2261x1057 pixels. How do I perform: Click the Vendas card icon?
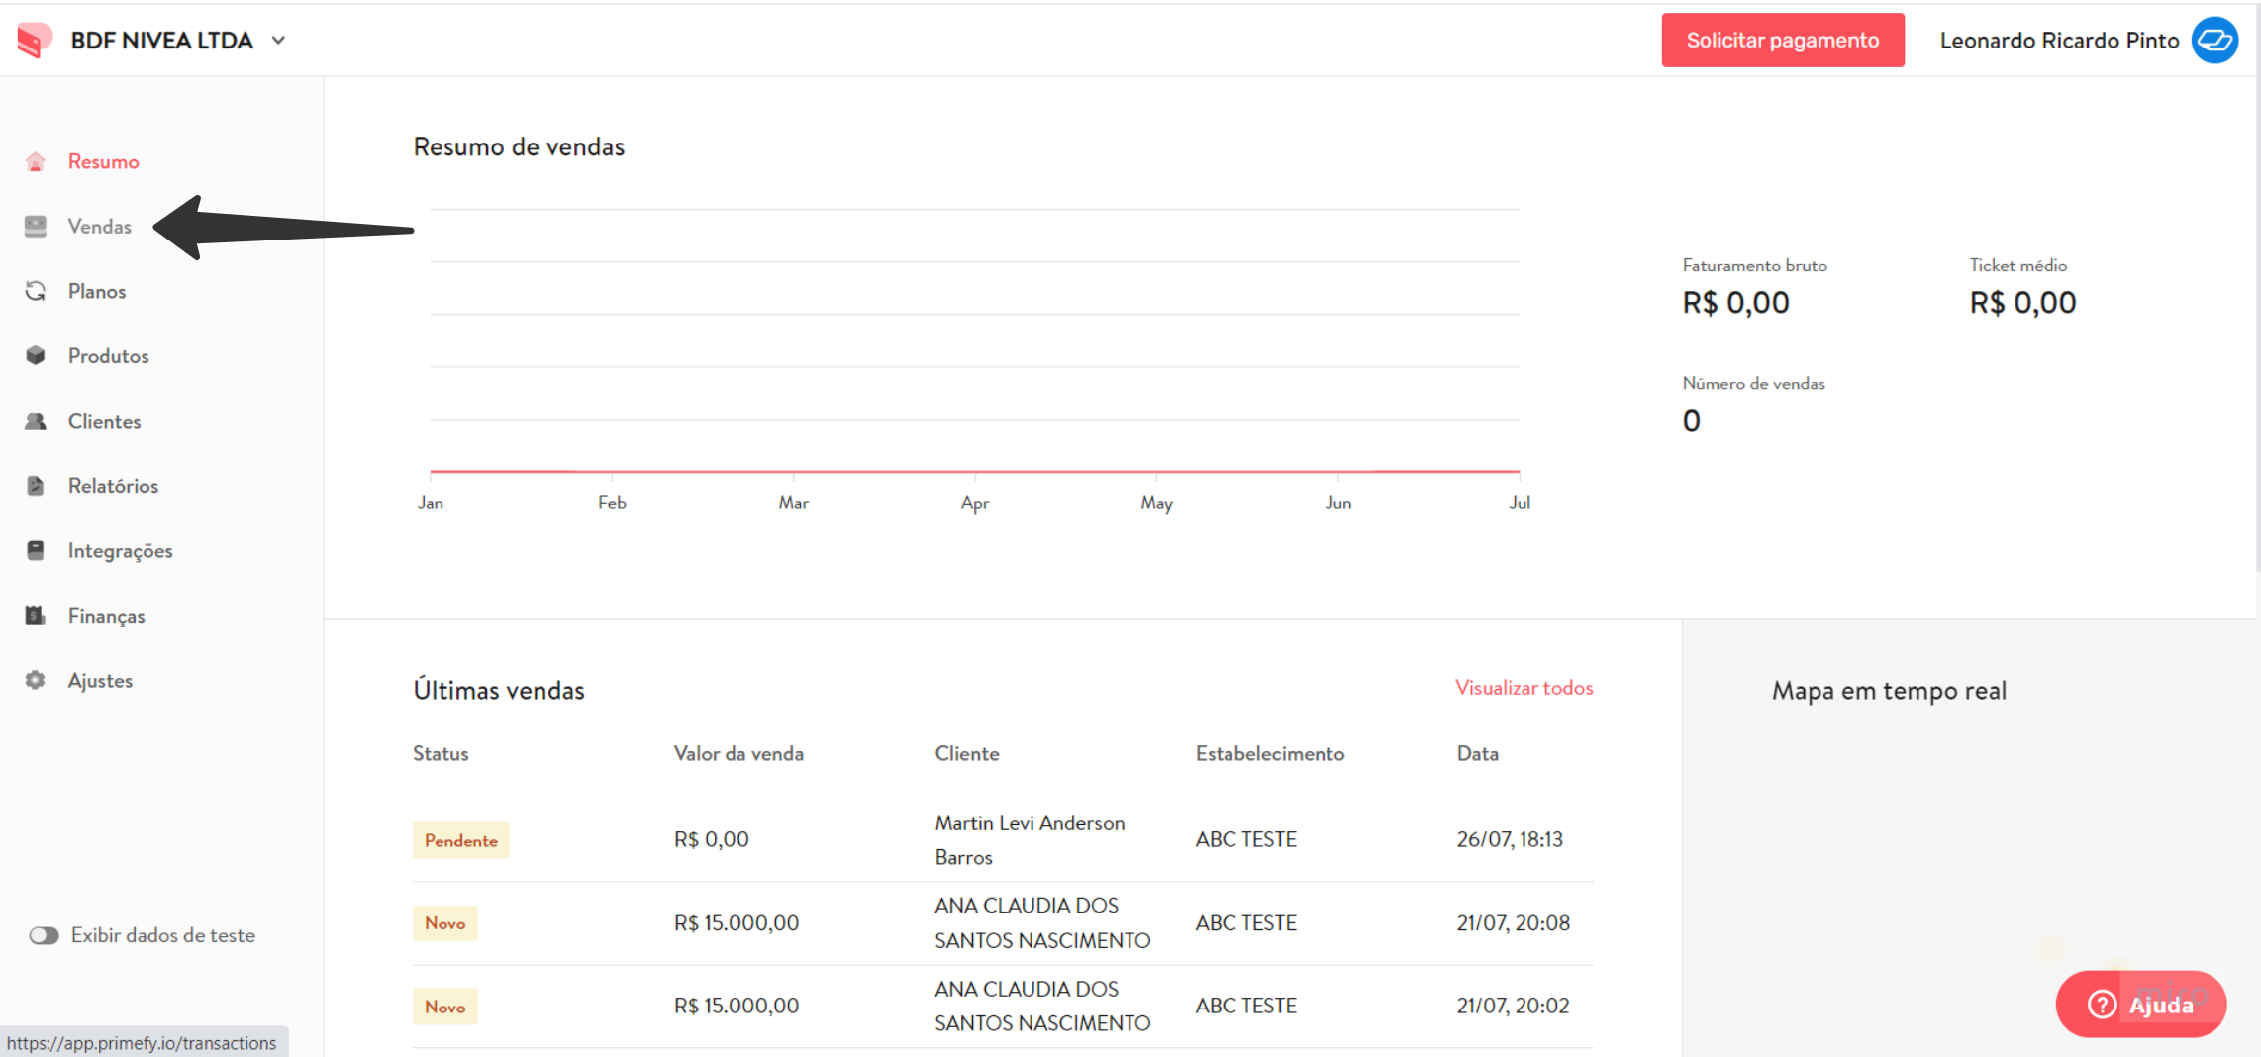pyautogui.click(x=36, y=227)
